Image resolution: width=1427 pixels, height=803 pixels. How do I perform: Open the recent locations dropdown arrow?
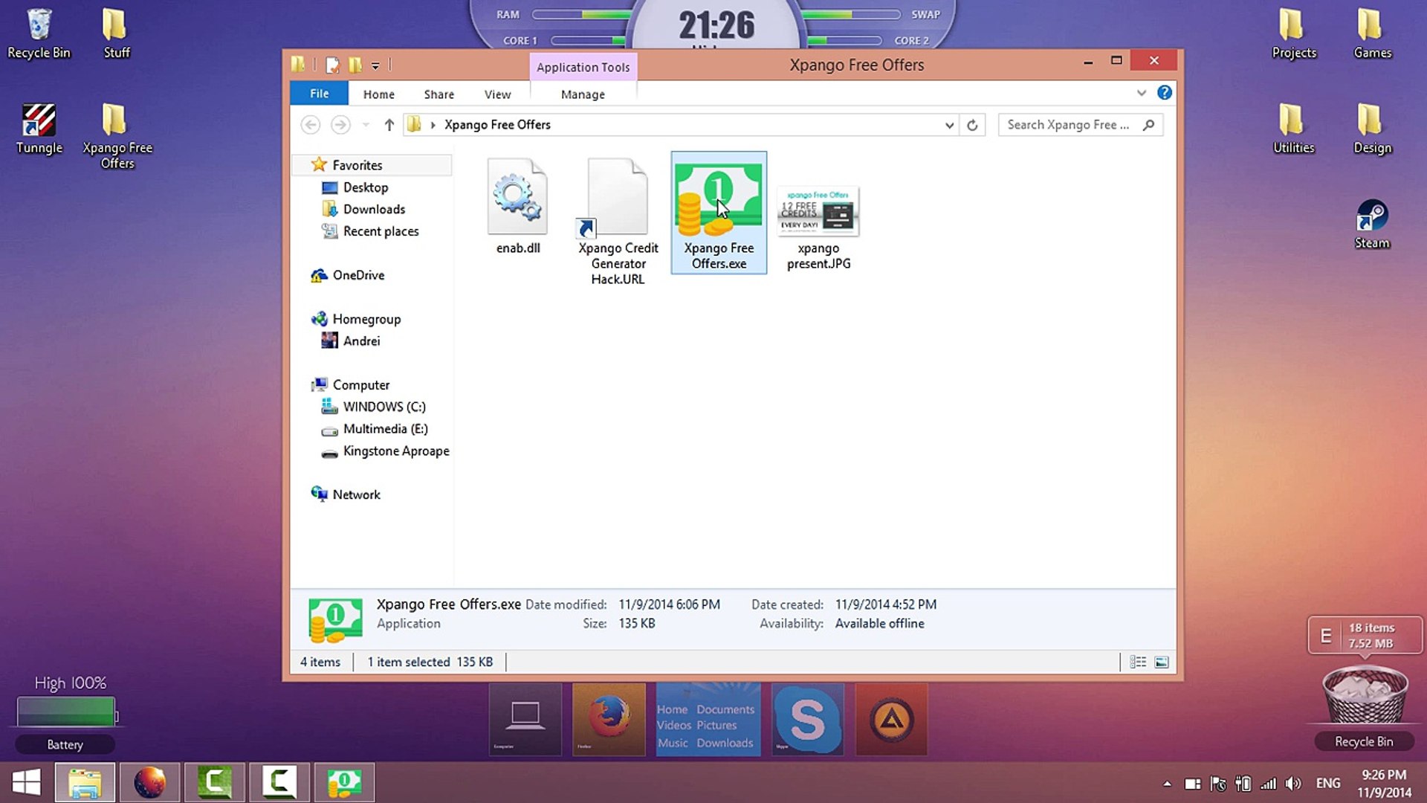pyautogui.click(x=366, y=125)
